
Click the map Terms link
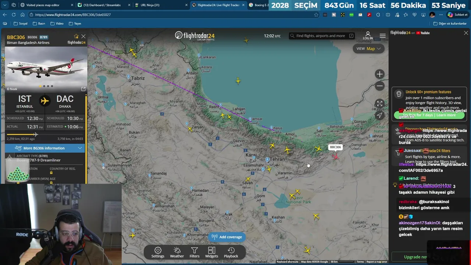360,262
